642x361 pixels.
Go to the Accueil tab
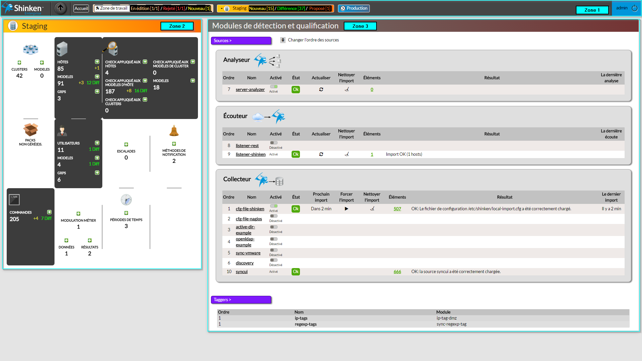point(81,9)
